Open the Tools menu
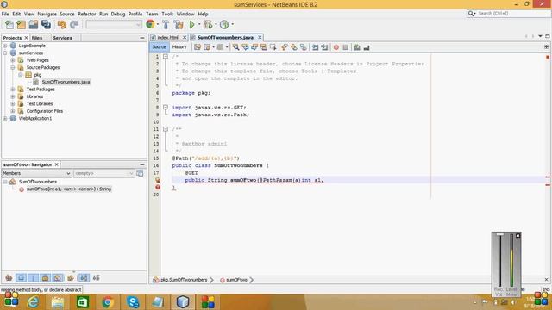 pyautogui.click(x=167, y=14)
